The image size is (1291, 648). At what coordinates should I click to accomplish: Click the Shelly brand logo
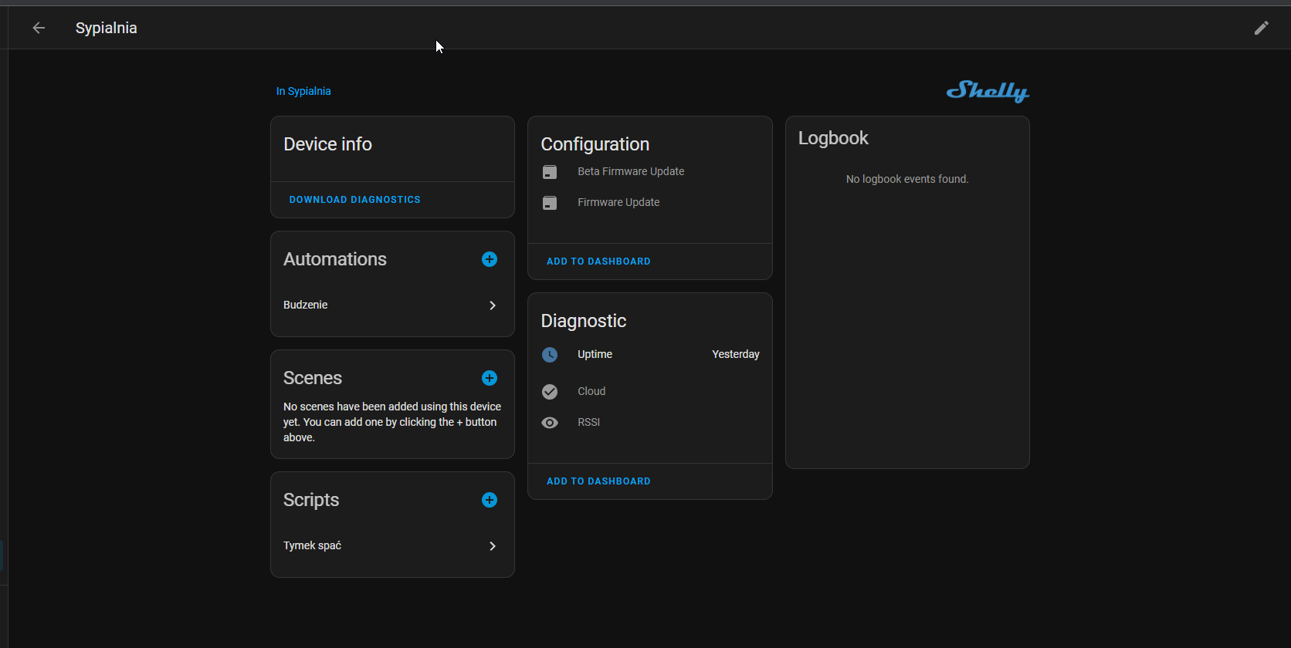coord(988,91)
